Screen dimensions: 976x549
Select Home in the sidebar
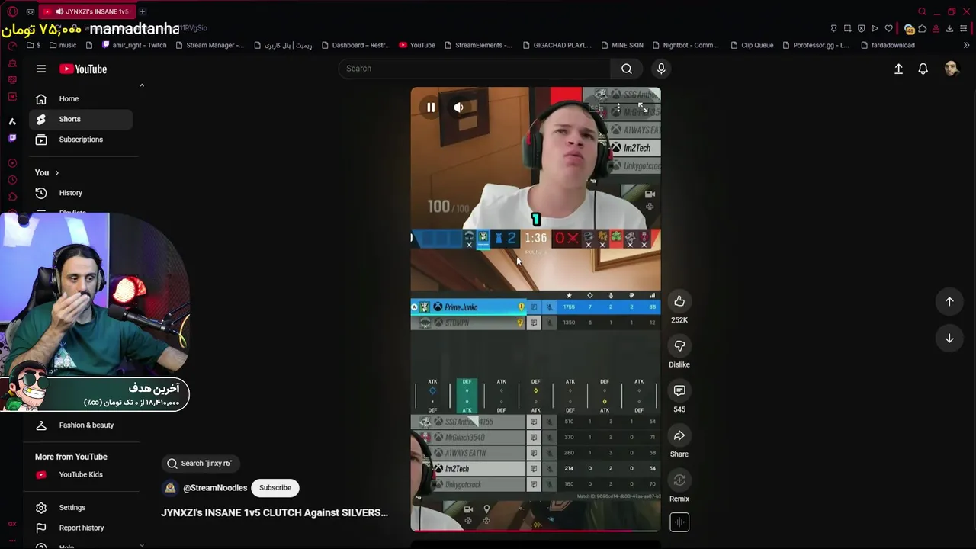pos(80,99)
